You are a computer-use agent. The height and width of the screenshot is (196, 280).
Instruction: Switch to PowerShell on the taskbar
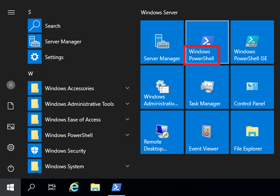pos(117,187)
